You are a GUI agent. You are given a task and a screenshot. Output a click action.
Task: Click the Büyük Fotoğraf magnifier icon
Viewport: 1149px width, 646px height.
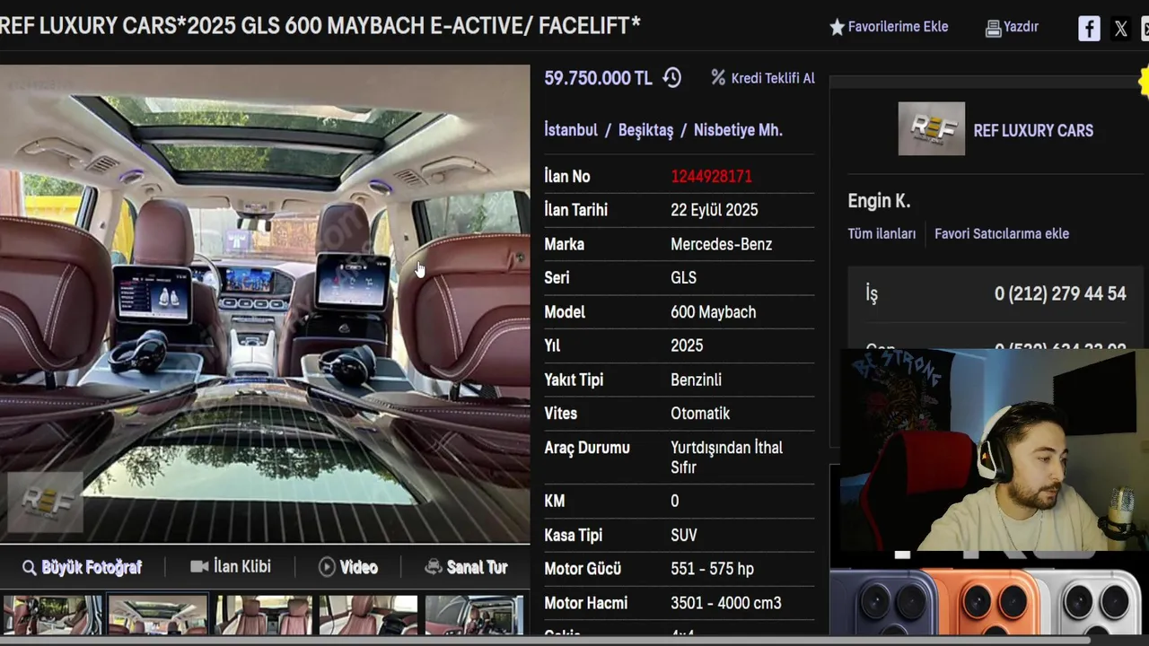[30, 568]
